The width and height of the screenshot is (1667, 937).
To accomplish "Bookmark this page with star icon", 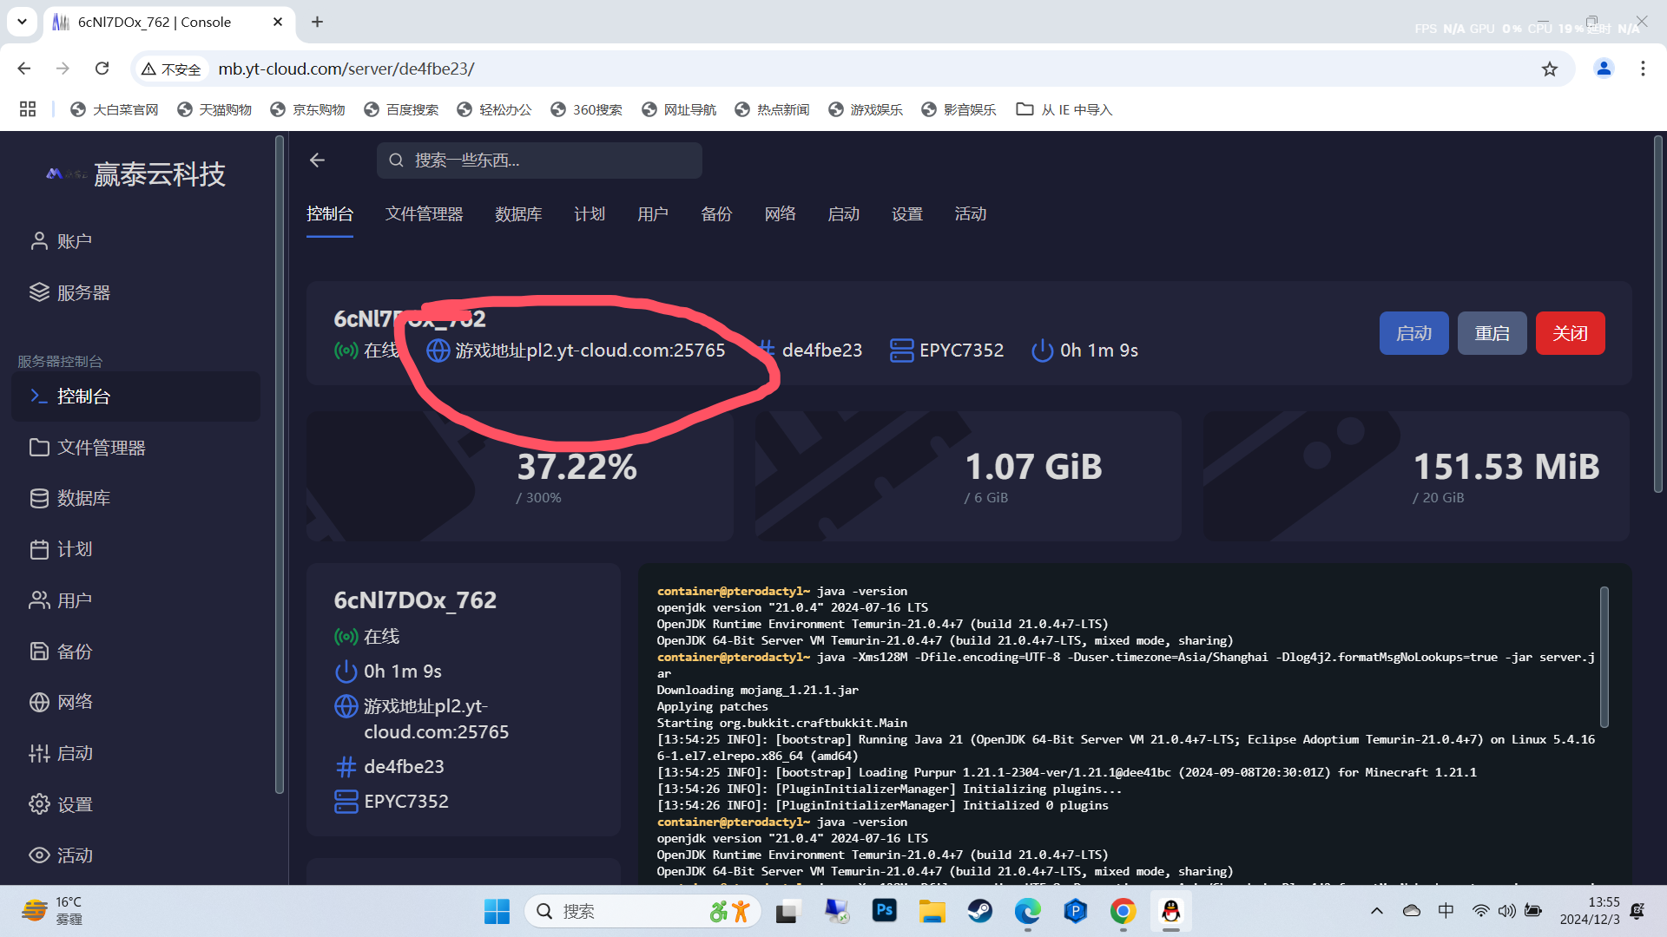I will coord(1550,69).
